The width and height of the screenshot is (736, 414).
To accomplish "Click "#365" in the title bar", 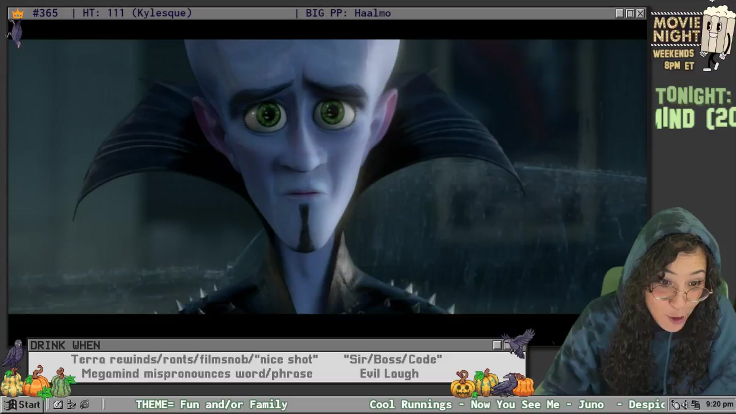I will 45,13.
